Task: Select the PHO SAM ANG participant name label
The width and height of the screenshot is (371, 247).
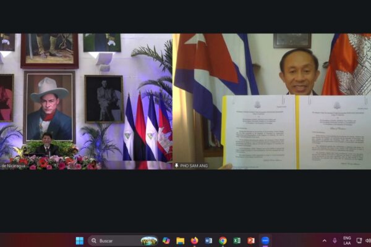Action: (x=194, y=166)
